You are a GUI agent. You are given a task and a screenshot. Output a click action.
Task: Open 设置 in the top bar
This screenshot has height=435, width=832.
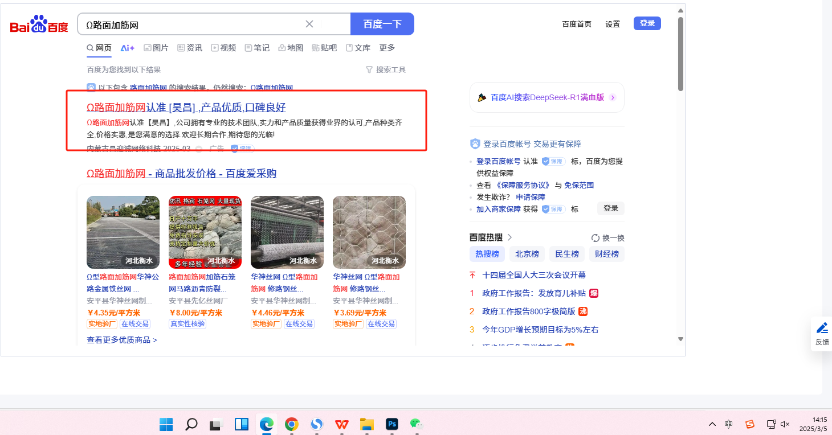(x=613, y=24)
